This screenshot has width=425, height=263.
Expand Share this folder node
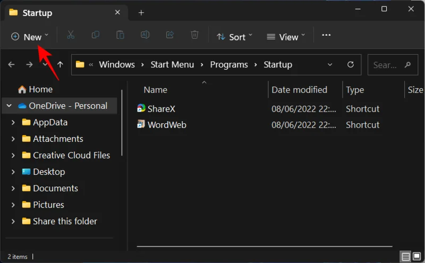[x=13, y=221]
